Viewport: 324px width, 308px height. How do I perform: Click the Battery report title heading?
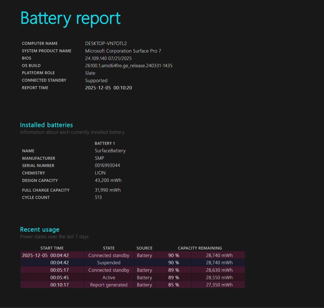[x=70, y=18]
